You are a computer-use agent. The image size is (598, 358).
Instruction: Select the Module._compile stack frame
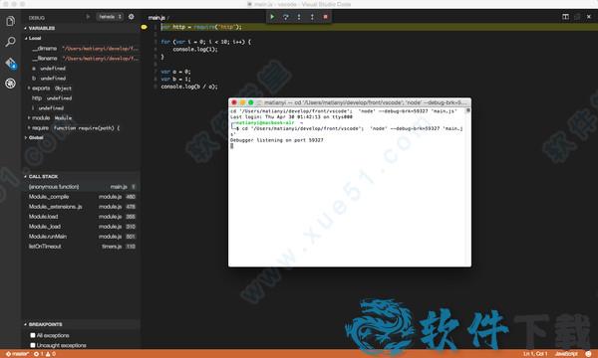[x=82, y=197]
